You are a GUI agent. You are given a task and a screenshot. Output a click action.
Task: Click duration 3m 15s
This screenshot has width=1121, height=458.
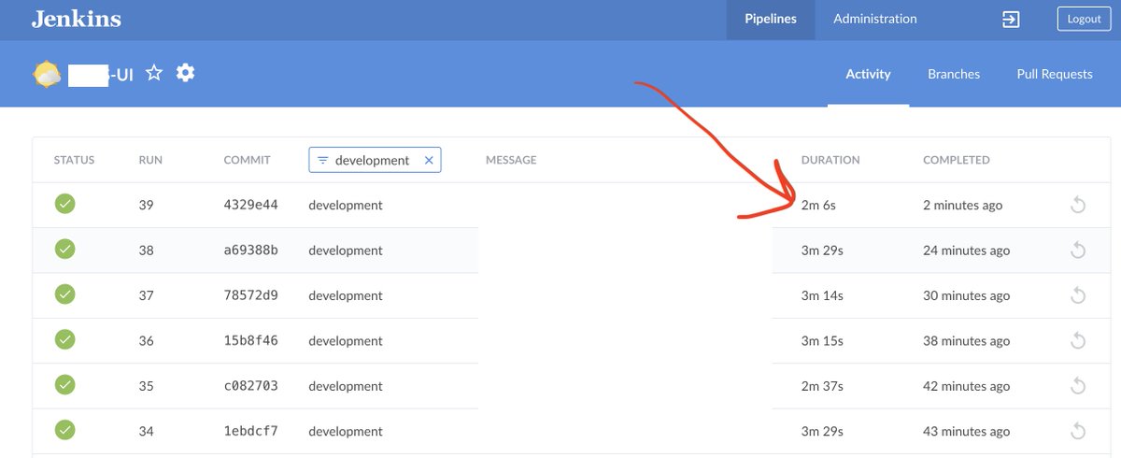point(822,340)
